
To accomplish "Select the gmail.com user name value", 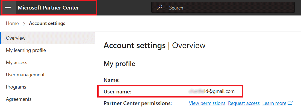I will [211, 91].
